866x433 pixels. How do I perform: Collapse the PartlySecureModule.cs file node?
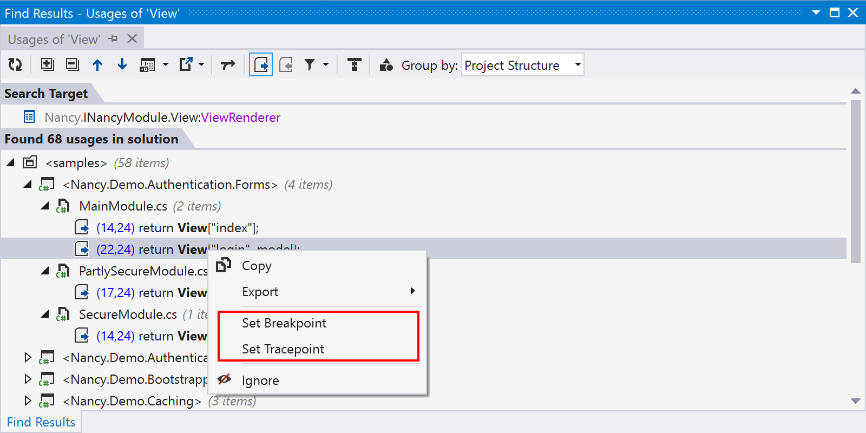click(45, 271)
